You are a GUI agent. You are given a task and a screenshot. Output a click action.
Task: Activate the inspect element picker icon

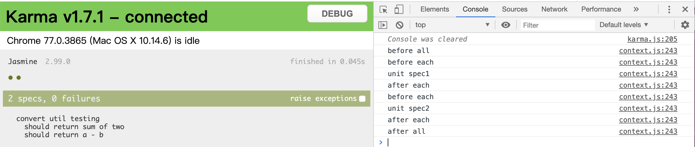pos(383,10)
